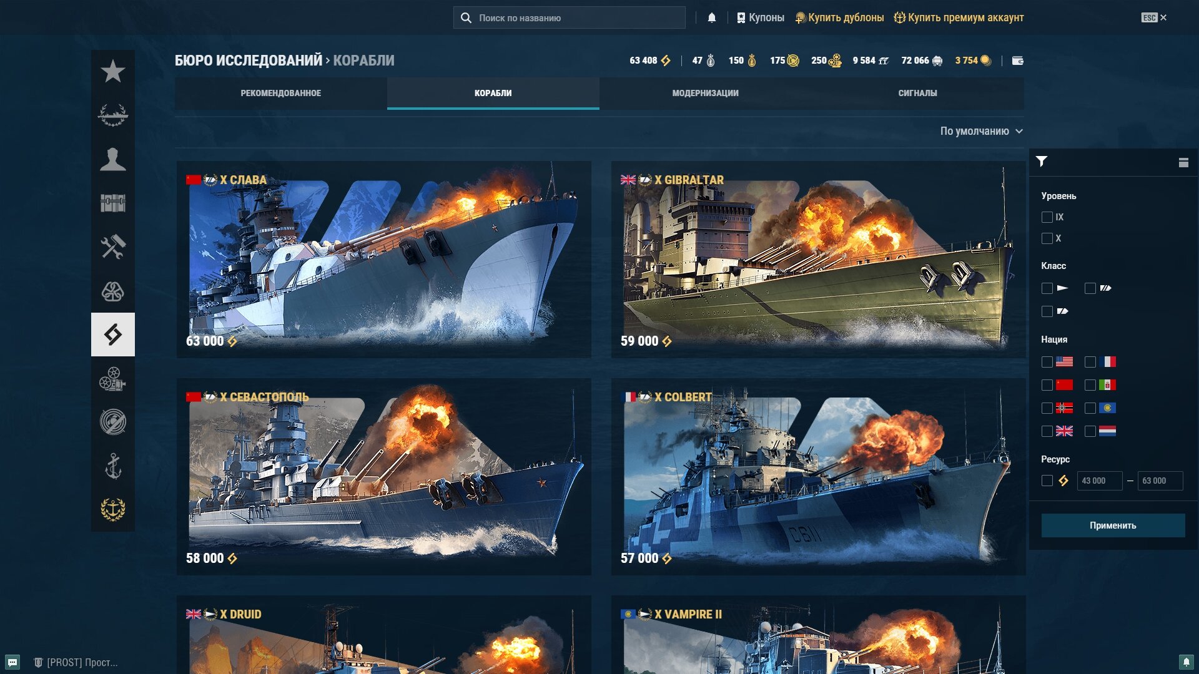Screen dimensions: 1199x674
Task: Click the 9 584 steel balance
Action: [871, 61]
